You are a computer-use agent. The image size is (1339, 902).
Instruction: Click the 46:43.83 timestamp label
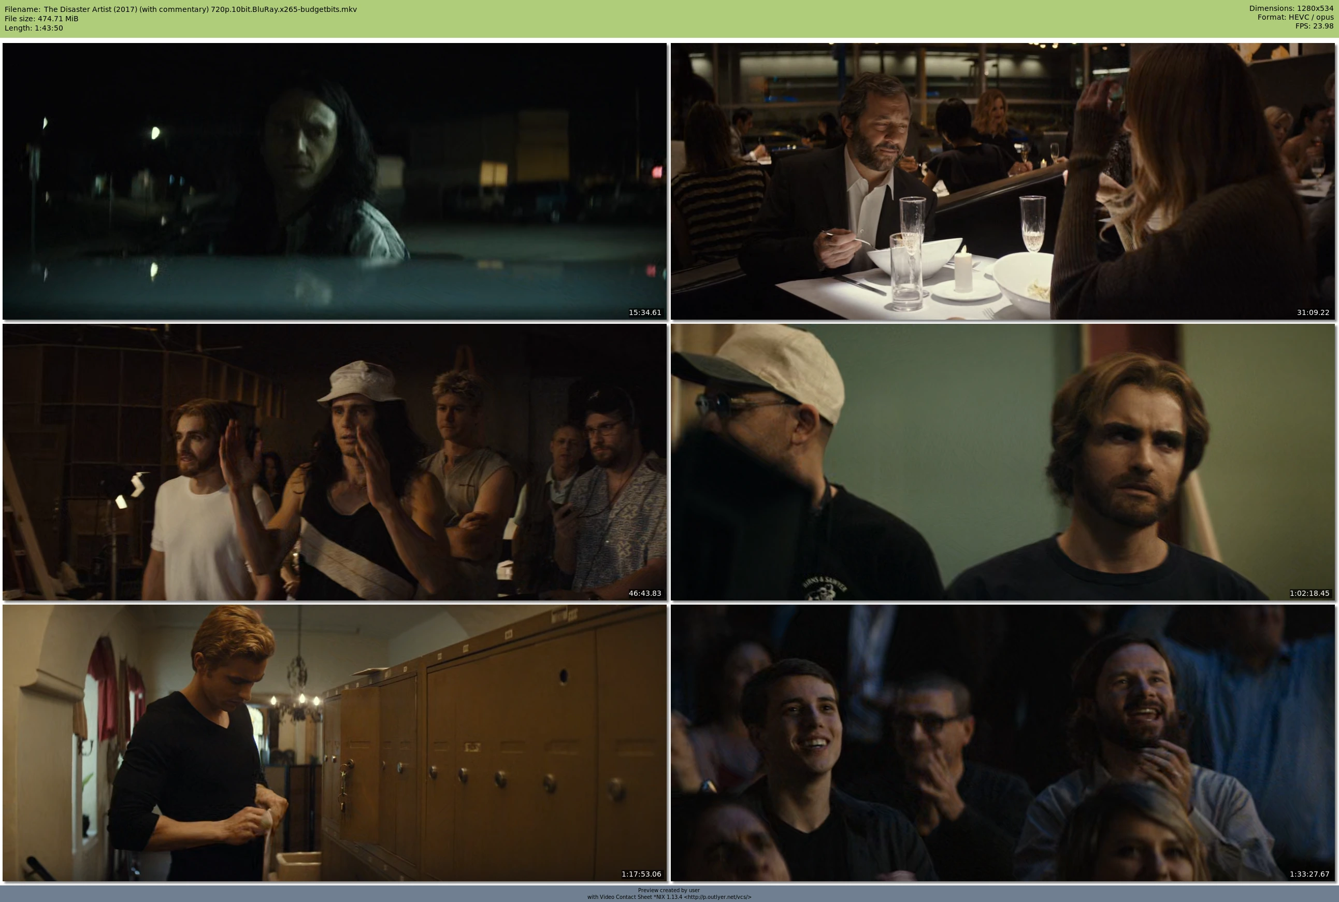point(644,593)
